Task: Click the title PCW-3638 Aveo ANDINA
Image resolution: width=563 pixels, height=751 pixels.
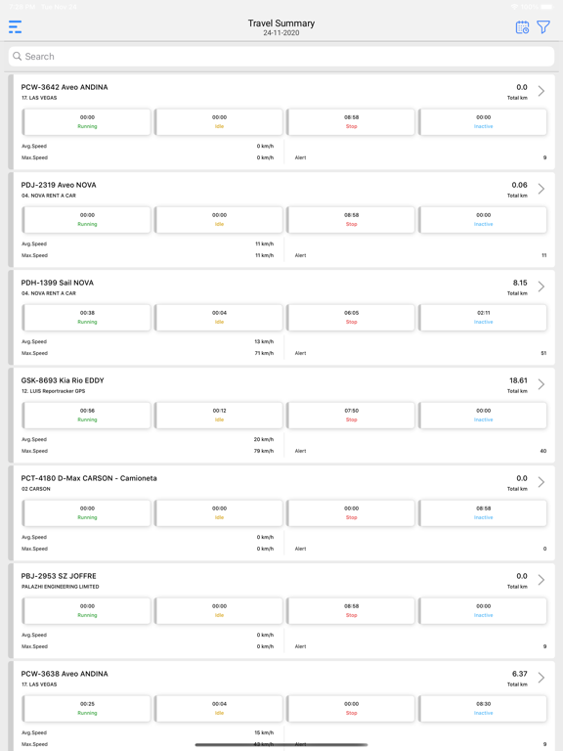Action: click(65, 674)
